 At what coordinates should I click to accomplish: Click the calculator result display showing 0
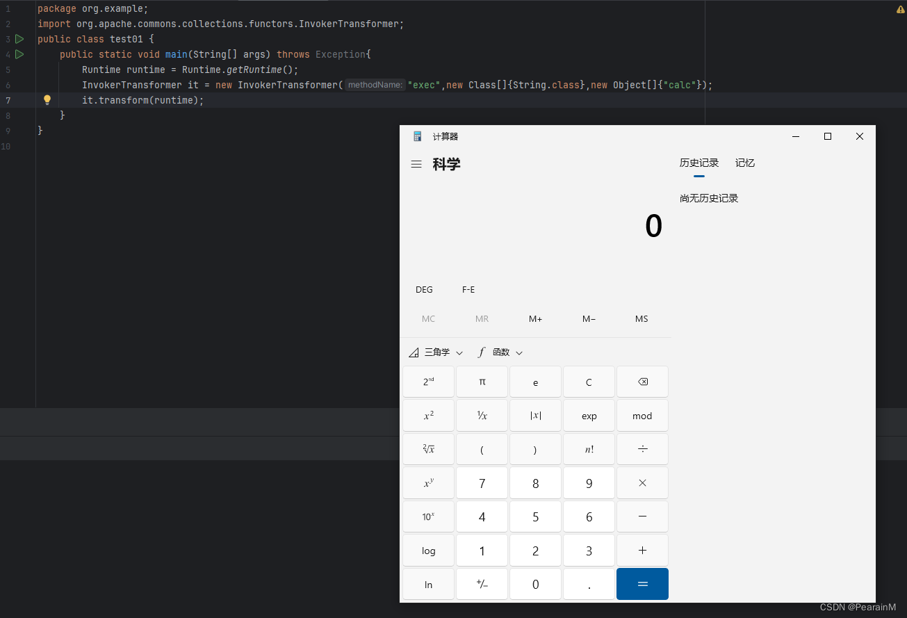coord(653,225)
